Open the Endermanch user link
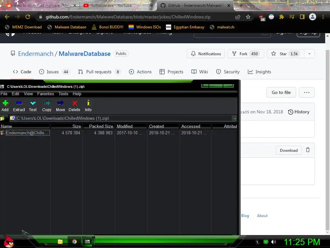330x248 pixels. coord(35,54)
